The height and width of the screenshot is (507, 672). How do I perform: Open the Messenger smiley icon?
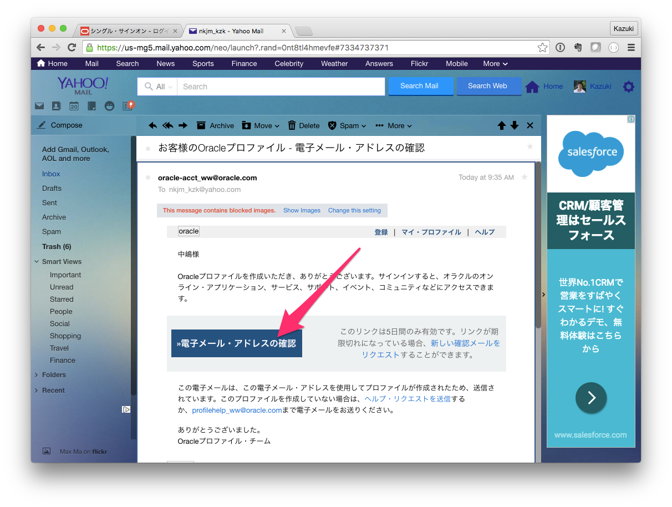[x=109, y=105]
